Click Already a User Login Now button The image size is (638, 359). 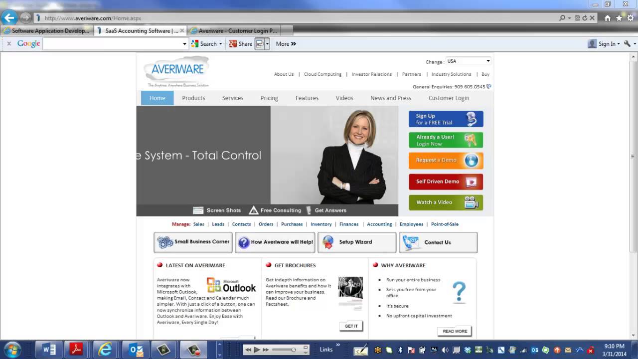point(446,140)
